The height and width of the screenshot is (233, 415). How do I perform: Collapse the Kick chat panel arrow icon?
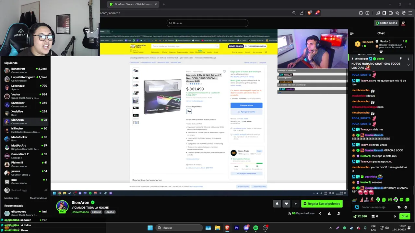pyautogui.click(x=352, y=33)
